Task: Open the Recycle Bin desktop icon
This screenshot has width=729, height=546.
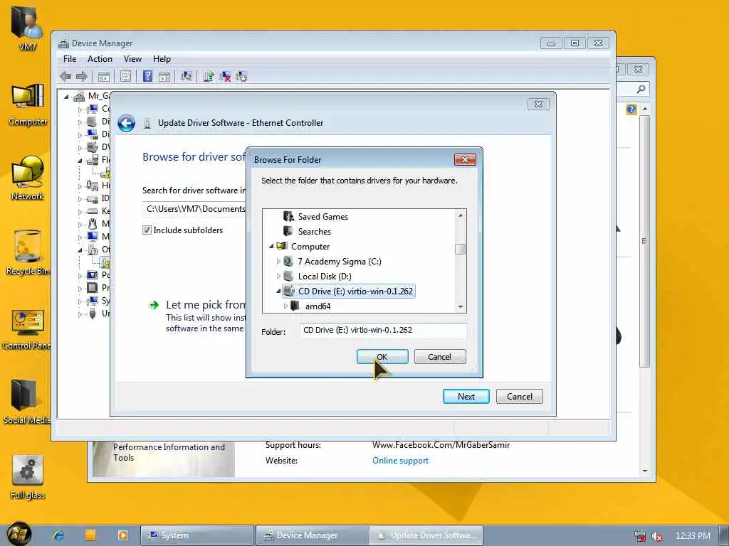Action: (x=28, y=253)
